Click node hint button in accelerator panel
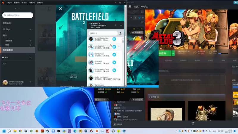 click(137, 99)
